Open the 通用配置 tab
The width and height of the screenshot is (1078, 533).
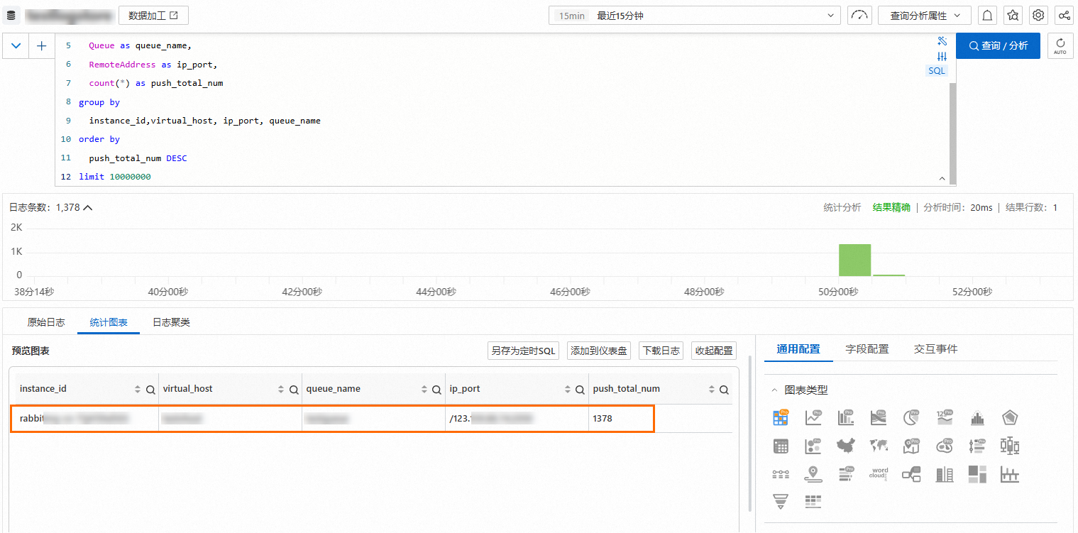coord(798,349)
